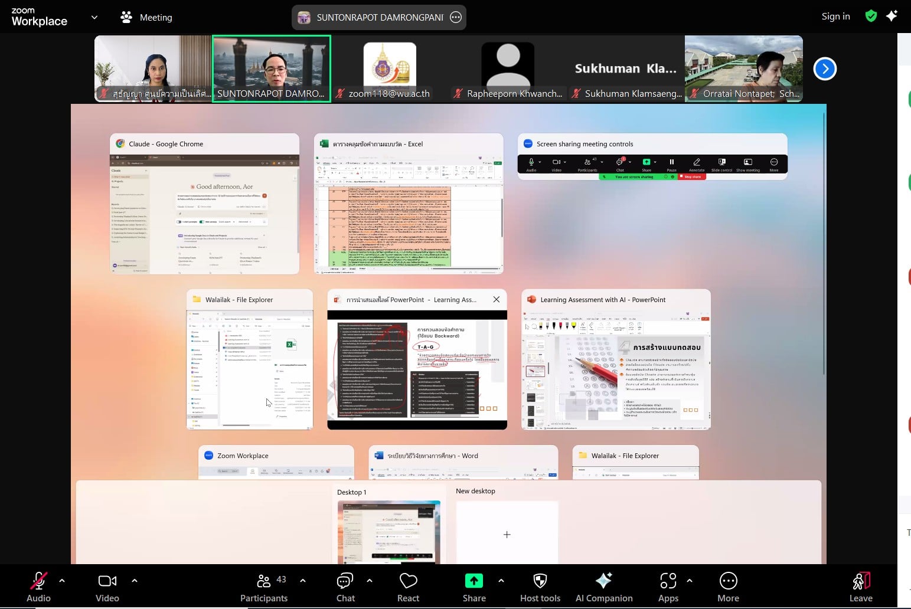
Task: Expand the caret beside Apps
Action: click(690, 581)
